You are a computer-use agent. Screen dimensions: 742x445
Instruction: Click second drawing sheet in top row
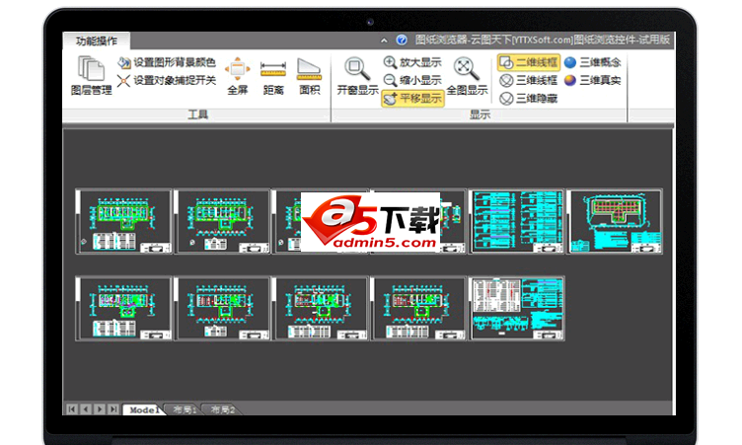(x=222, y=222)
